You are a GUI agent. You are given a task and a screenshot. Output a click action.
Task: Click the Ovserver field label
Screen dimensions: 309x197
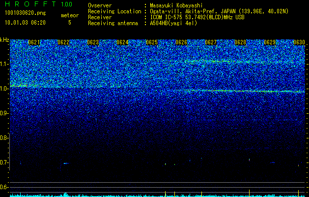(100, 5)
